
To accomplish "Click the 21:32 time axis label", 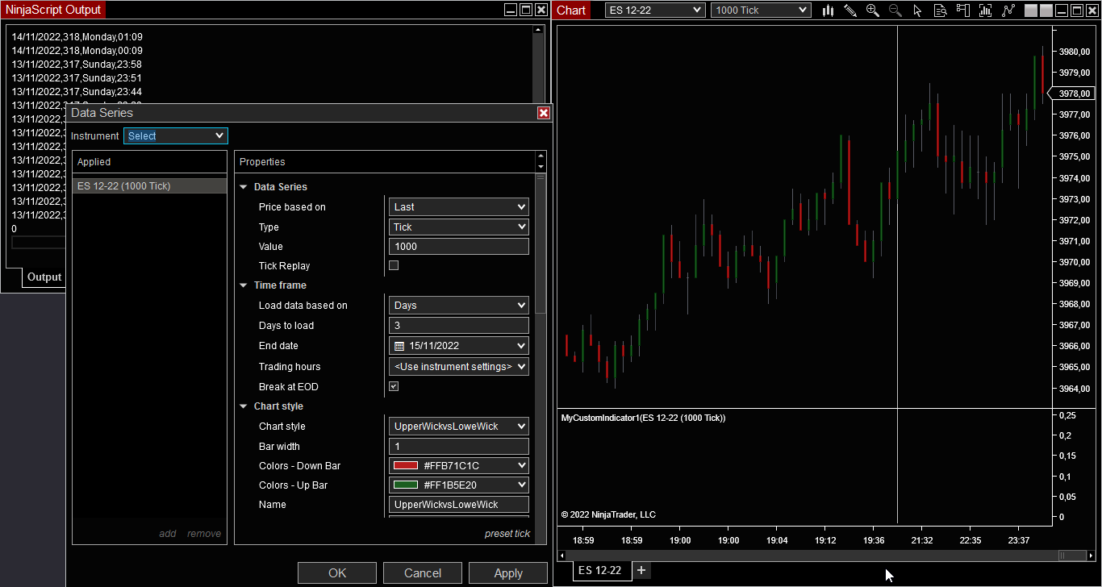I will (922, 540).
